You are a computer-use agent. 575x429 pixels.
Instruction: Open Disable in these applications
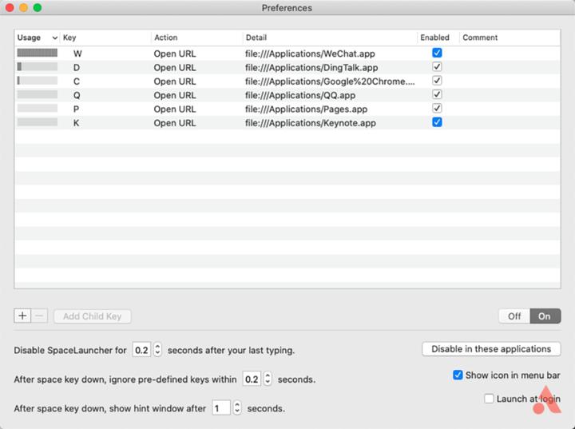coord(491,349)
